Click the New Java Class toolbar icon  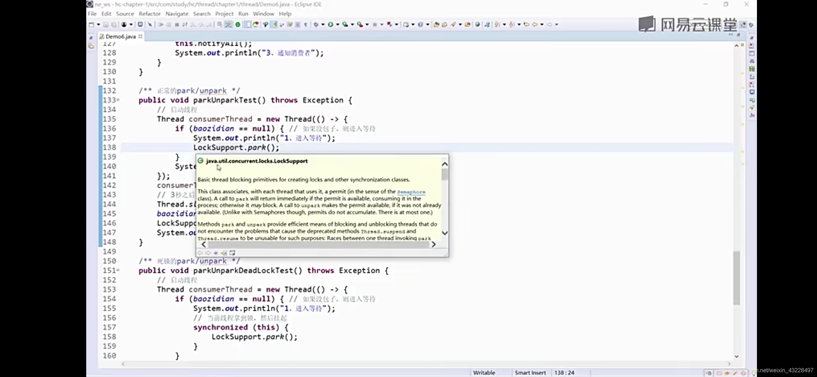tap(420, 24)
